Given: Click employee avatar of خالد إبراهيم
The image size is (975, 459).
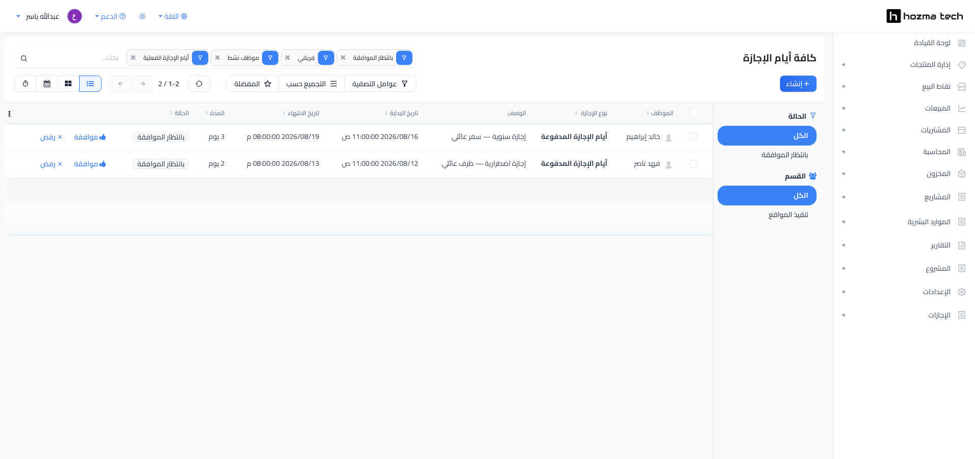Looking at the screenshot, I should [668, 137].
